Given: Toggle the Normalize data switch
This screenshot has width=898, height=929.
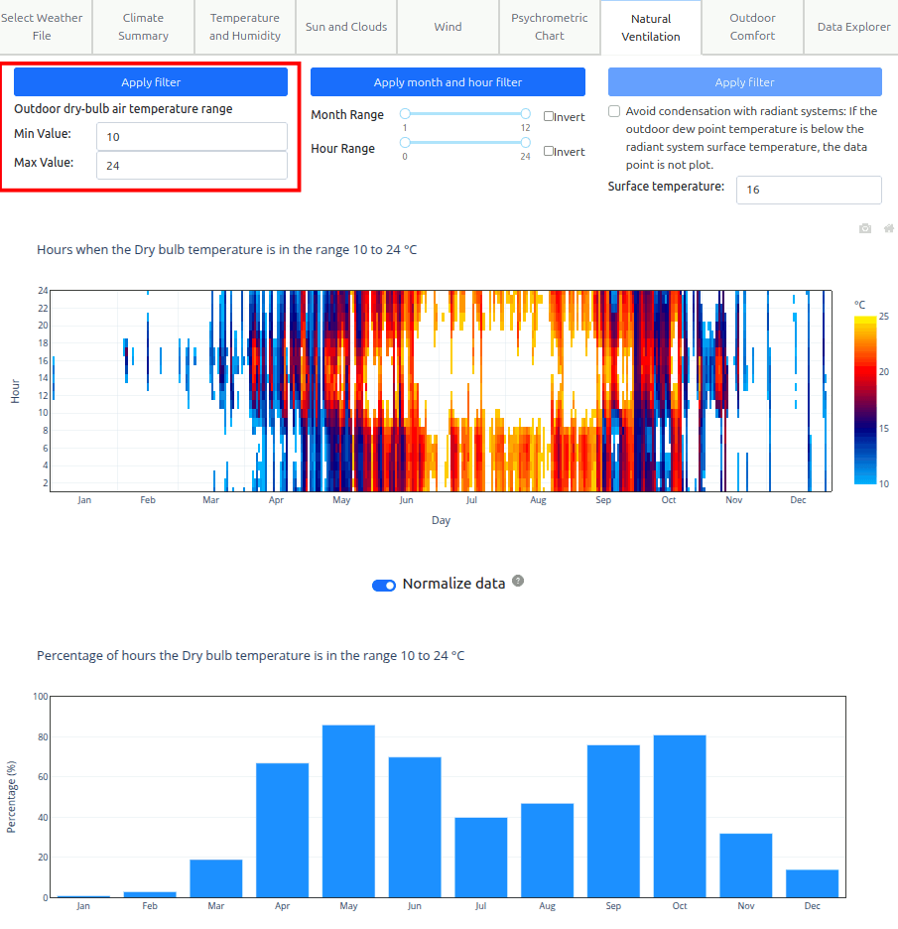Looking at the screenshot, I should point(384,585).
